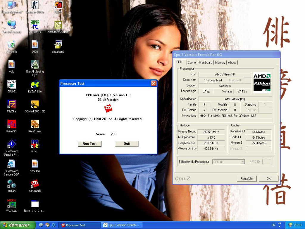Open the 3DMark2001 SE shortcut
The width and height of the screenshot is (305, 229).
pyautogui.click(x=35, y=104)
